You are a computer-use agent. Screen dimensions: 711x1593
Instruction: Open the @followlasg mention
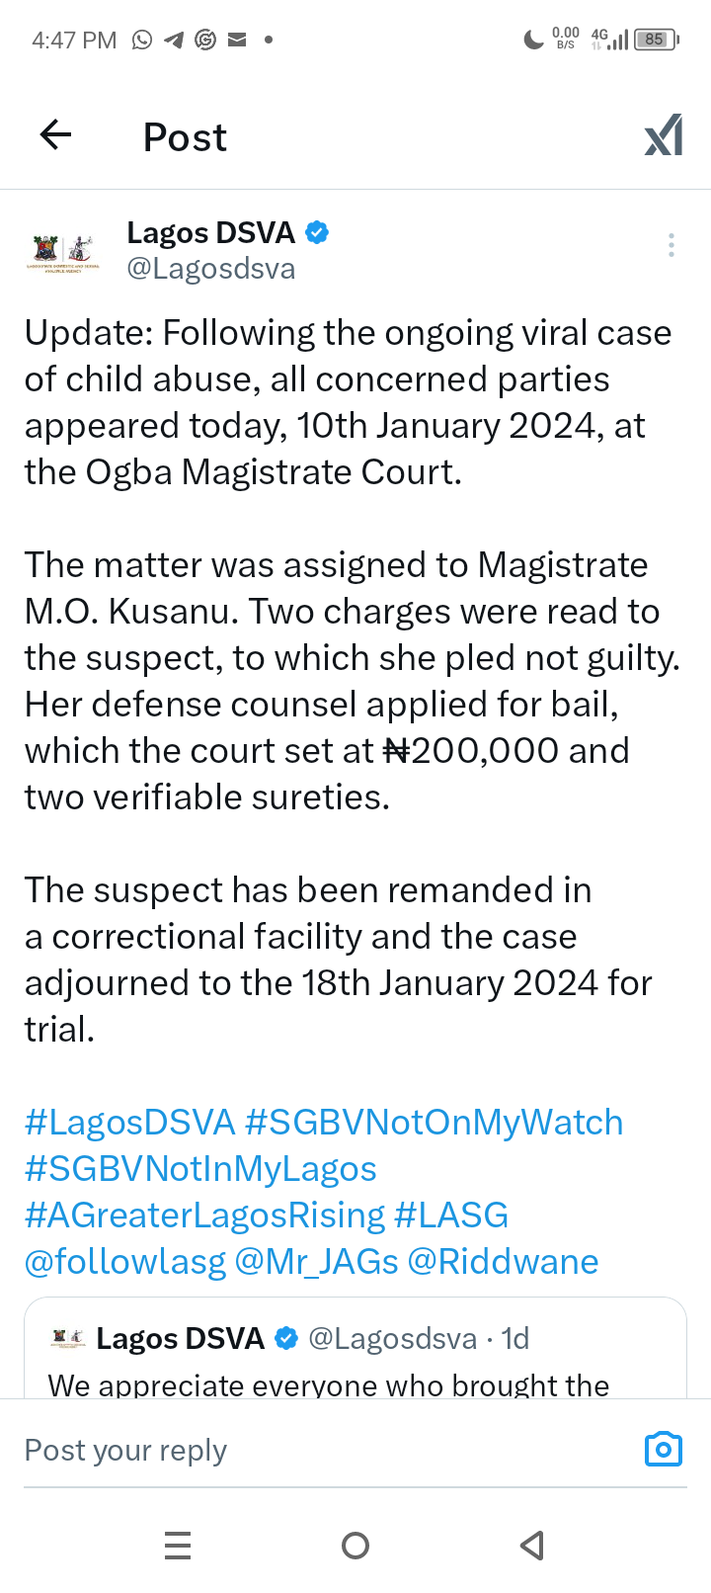125,1262
